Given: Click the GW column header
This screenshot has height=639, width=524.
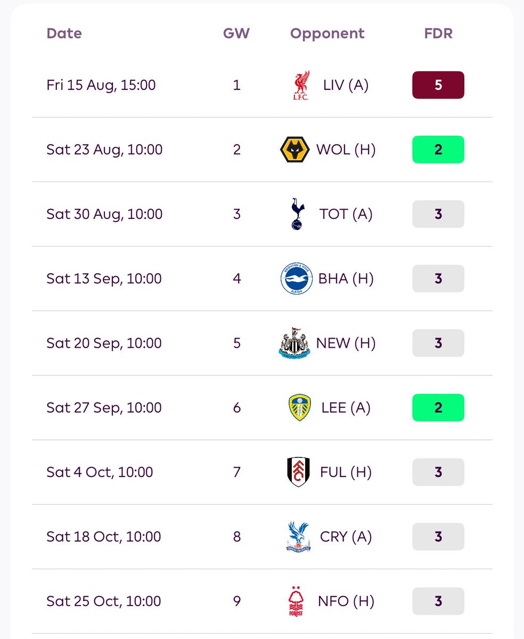Looking at the screenshot, I should tap(236, 34).
